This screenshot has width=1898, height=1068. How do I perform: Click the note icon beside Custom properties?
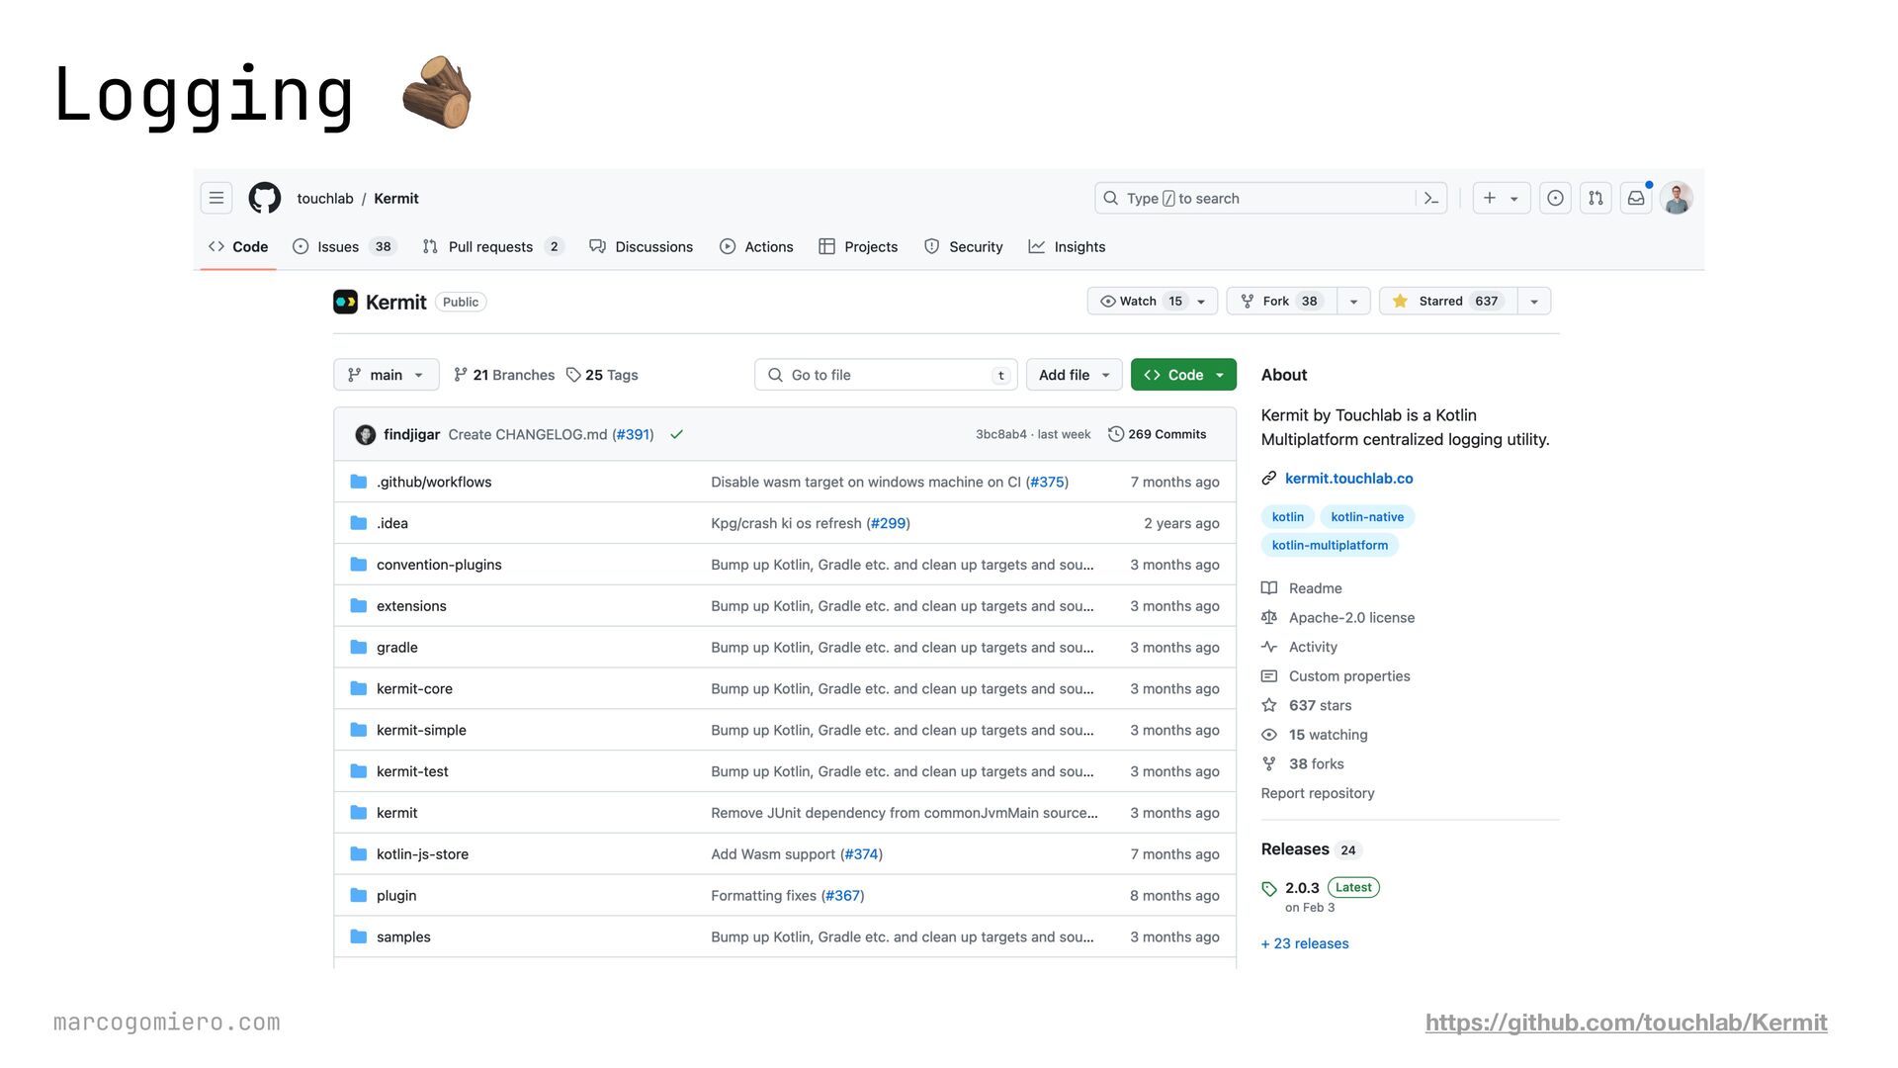pos(1269,676)
